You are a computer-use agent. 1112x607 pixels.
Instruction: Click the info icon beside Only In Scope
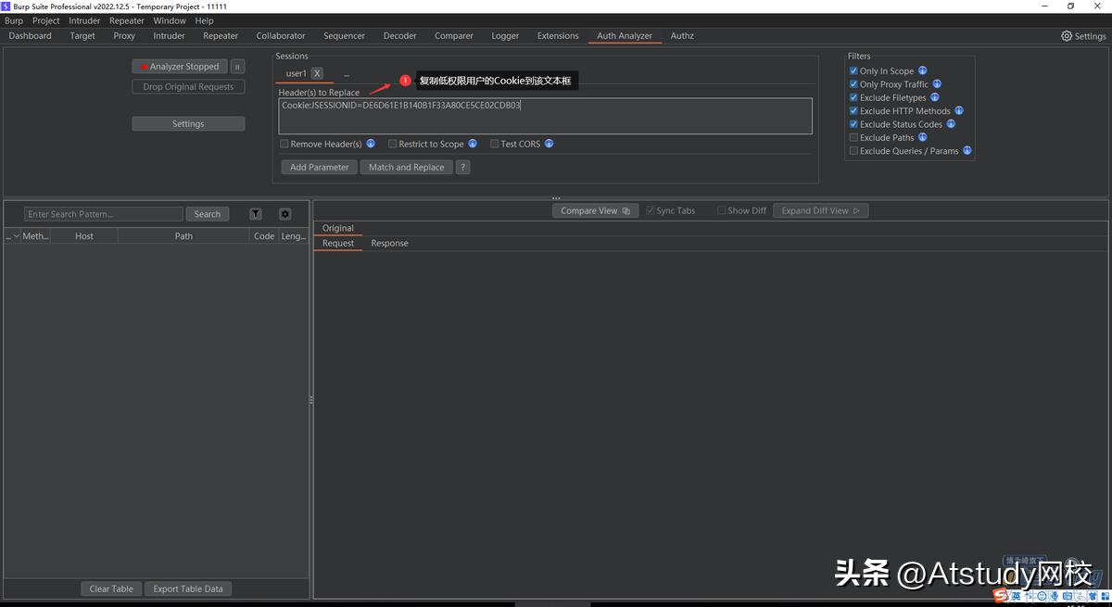coord(922,70)
